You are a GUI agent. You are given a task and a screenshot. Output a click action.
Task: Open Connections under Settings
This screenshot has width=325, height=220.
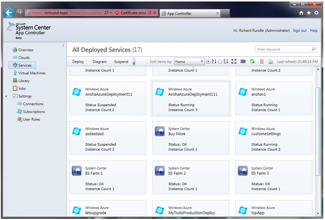(x=30, y=104)
